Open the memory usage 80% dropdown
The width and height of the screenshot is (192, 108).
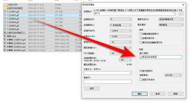125,60
